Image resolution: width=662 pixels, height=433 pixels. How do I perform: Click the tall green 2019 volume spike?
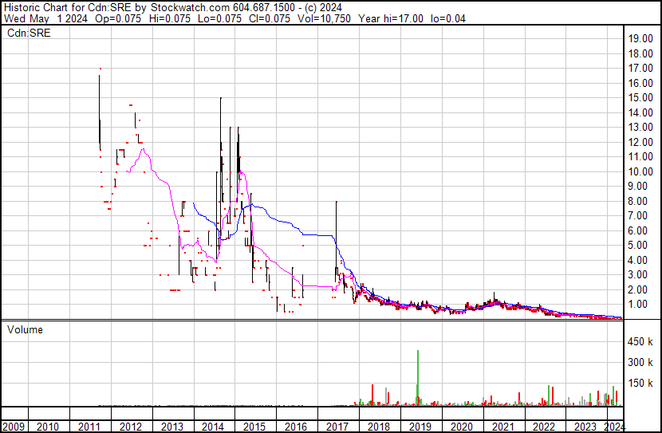[x=418, y=378]
